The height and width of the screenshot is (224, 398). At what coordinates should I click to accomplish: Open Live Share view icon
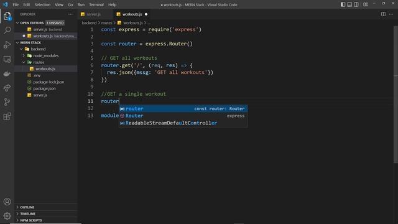pos(7,88)
